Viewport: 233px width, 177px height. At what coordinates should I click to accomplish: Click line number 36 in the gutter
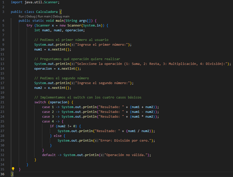point(2,174)
